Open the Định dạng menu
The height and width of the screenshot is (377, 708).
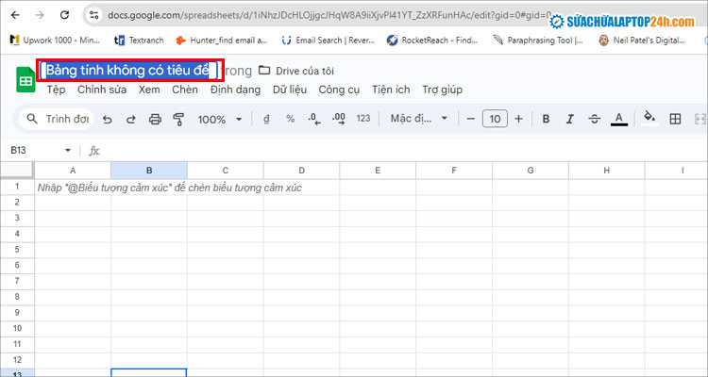(x=235, y=90)
